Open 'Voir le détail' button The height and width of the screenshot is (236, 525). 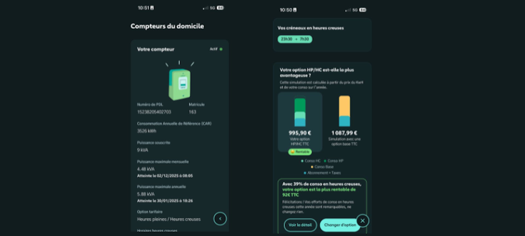pyautogui.click(x=300, y=225)
